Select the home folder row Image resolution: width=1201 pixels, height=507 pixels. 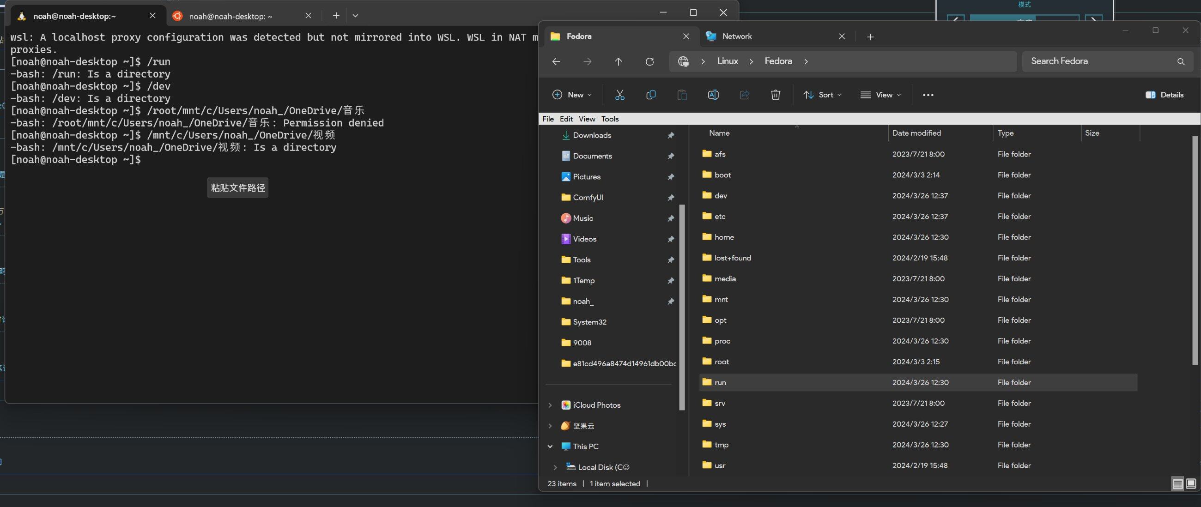coord(918,237)
